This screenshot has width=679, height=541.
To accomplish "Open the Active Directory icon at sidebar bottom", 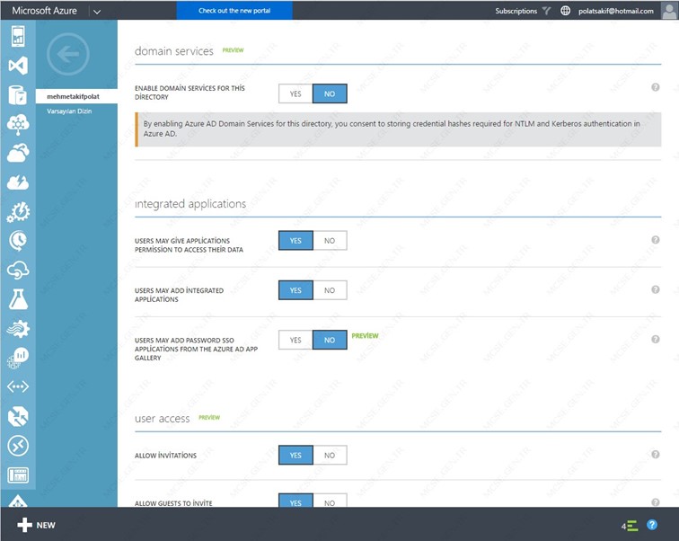I will pyautogui.click(x=18, y=501).
